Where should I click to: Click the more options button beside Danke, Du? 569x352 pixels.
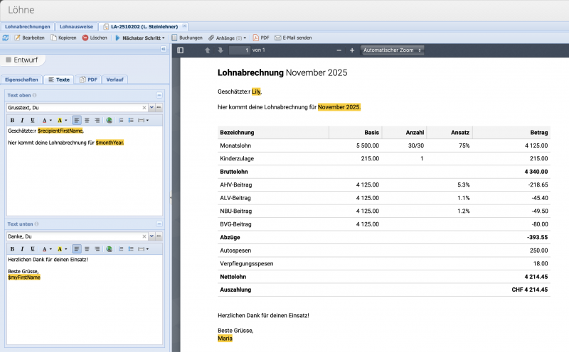pyautogui.click(x=159, y=236)
